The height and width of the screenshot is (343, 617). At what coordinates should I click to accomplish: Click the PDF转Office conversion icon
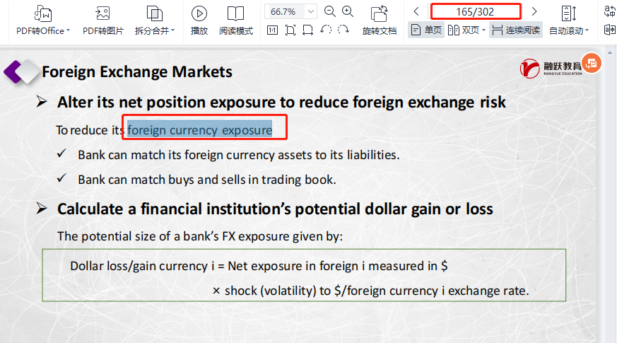[x=43, y=13]
